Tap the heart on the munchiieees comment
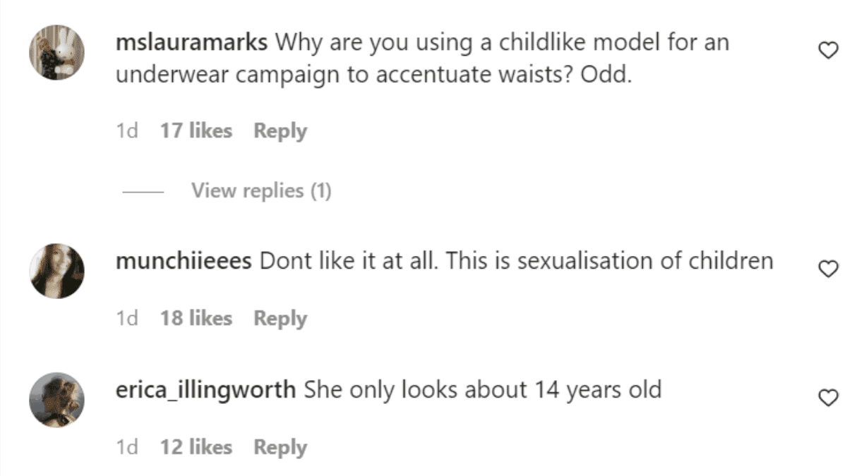This screenshot has width=847, height=476. 827,268
